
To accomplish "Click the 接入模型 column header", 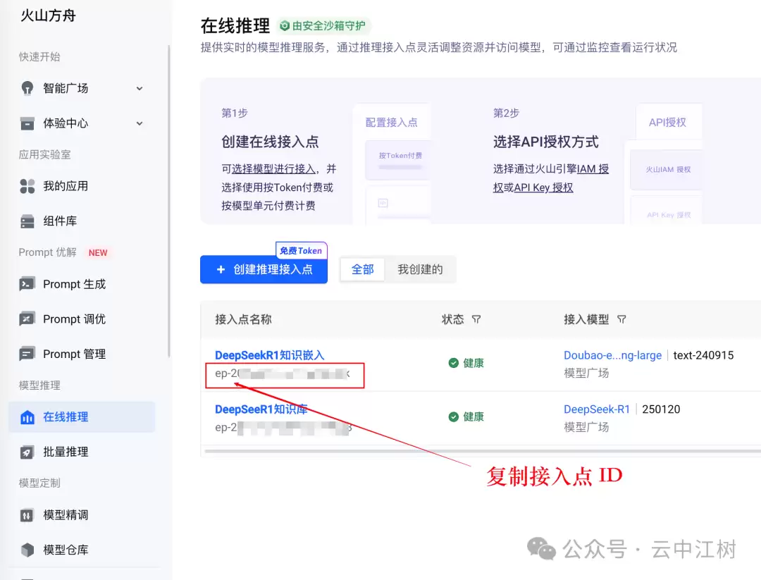I will (586, 319).
